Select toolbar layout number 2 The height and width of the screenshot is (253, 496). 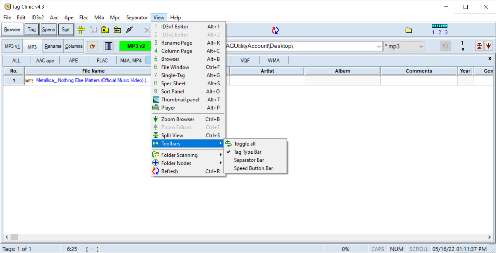point(440,32)
